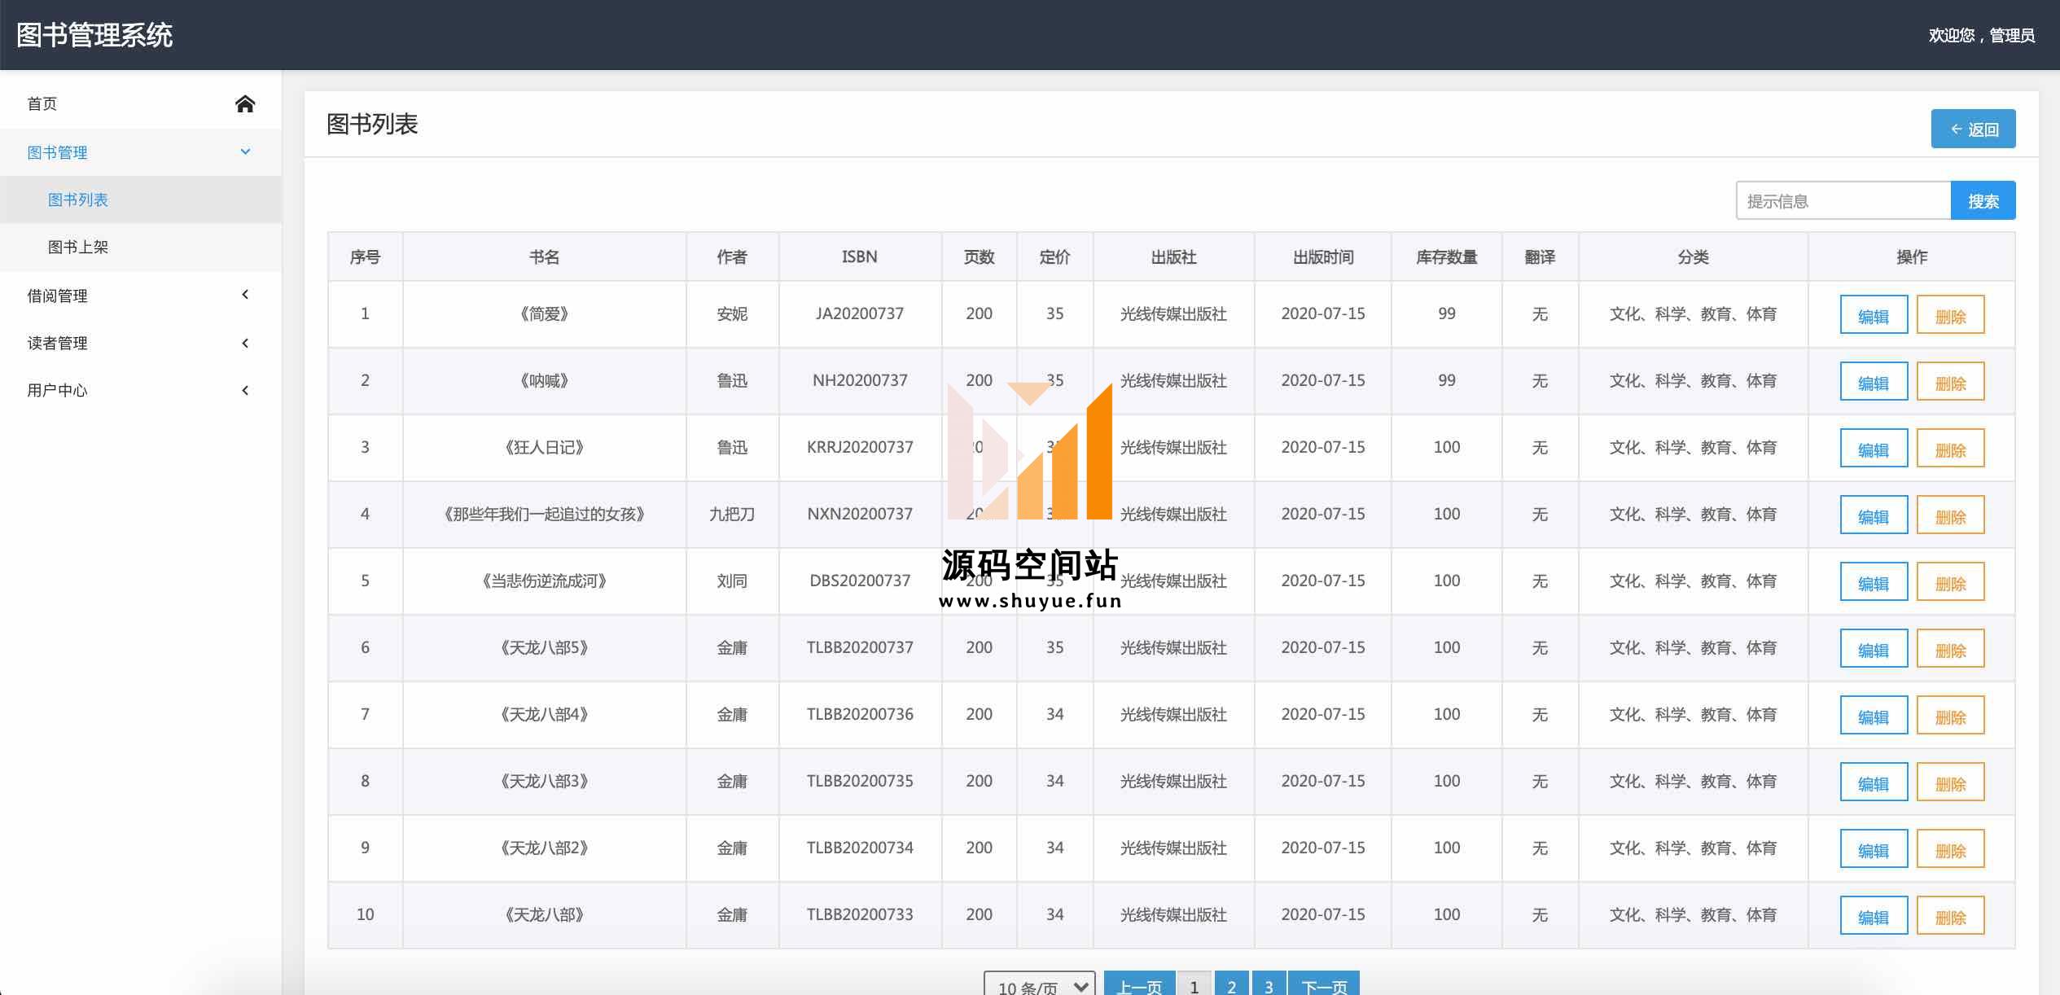Open 图书列表 submenu item
Image resolution: width=2060 pixels, height=995 pixels.
(140, 199)
